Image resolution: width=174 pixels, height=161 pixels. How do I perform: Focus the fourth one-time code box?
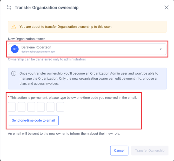tap(41, 107)
